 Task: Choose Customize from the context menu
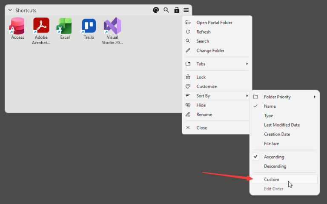[x=217, y=86]
